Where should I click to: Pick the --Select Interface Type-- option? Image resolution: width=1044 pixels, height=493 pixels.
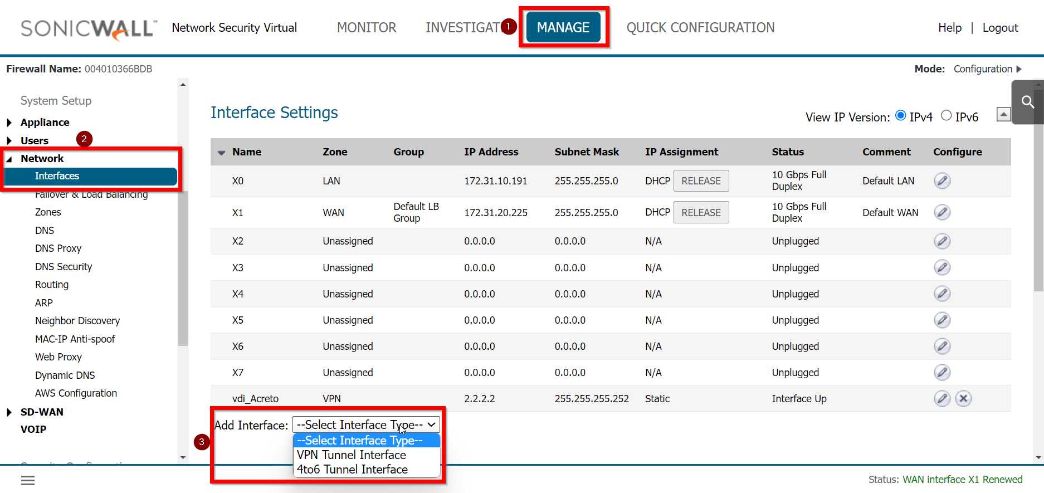pyautogui.click(x=366, y=441)
